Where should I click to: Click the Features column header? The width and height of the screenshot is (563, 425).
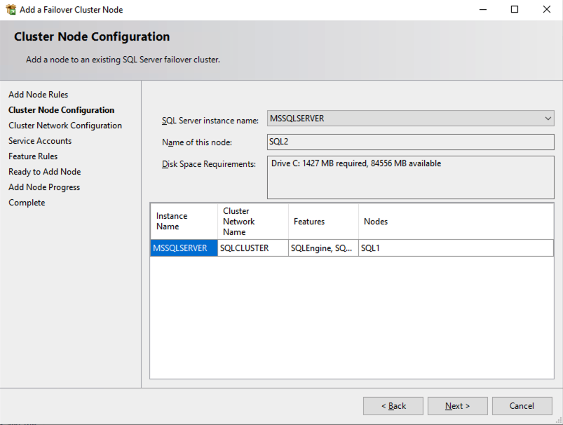(323, 222)
